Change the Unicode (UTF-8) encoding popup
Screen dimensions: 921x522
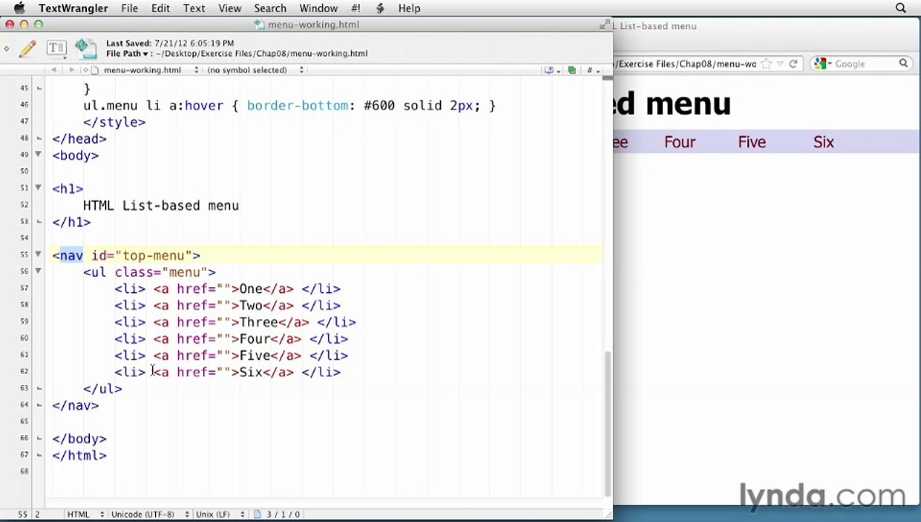pos(150,514)
